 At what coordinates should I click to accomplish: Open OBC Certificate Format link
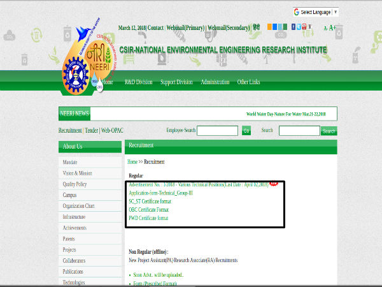(148, 210)
